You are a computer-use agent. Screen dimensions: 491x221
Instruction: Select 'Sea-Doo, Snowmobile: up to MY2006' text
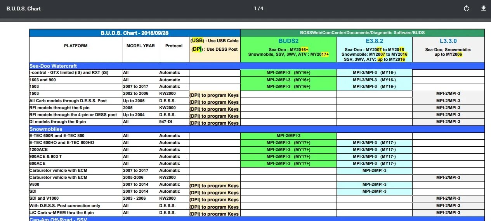click(x=448, y=52)
